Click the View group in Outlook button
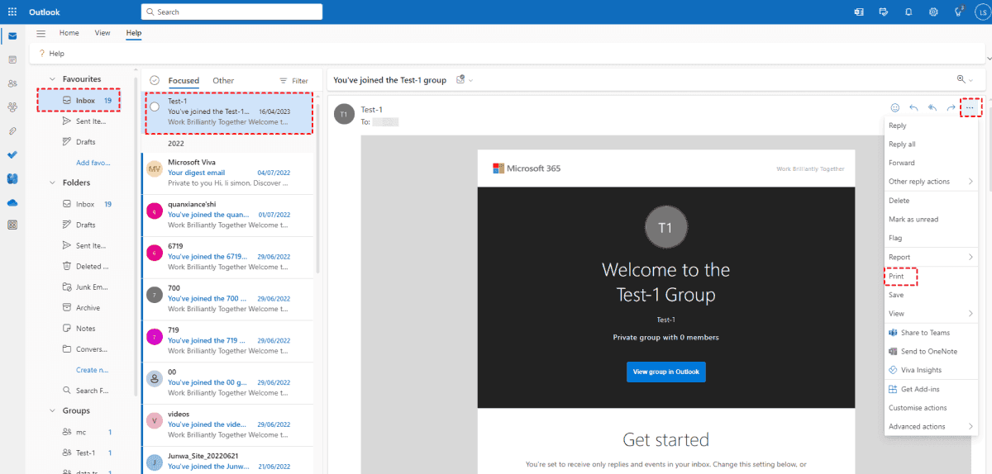Viewport: 992px width, 474px height. (x=665, y=372)
